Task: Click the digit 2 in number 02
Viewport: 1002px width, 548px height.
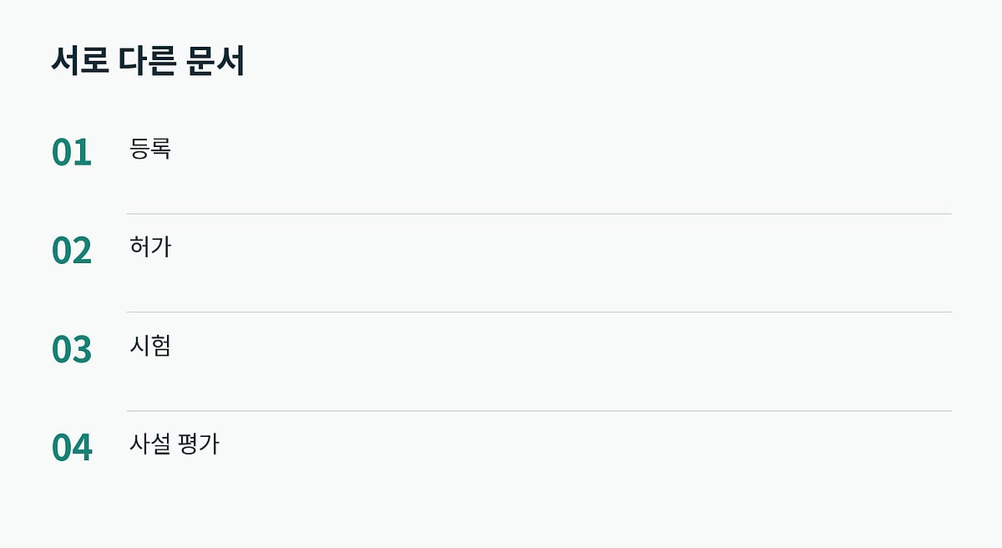Action: pos(82,251)
